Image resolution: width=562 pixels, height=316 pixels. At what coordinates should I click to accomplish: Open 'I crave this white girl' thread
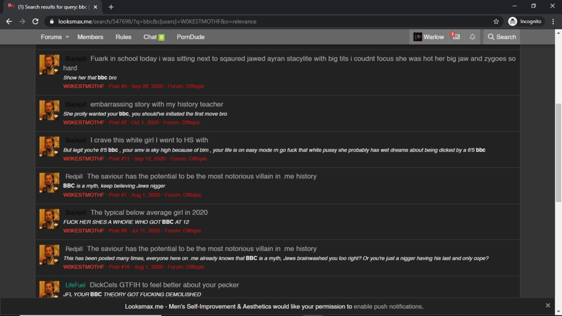[x=149, y=140]
